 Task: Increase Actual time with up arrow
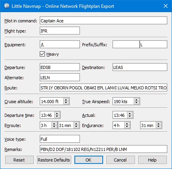130,113
